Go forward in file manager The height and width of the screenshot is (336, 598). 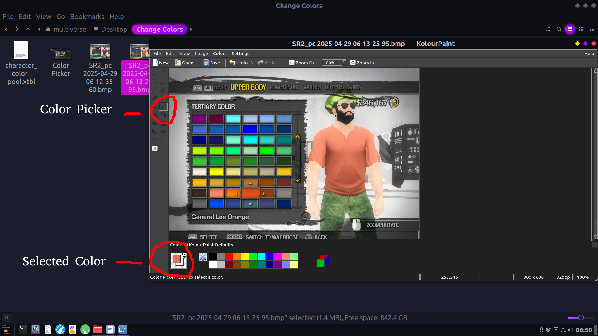click(x=17, y=29)
